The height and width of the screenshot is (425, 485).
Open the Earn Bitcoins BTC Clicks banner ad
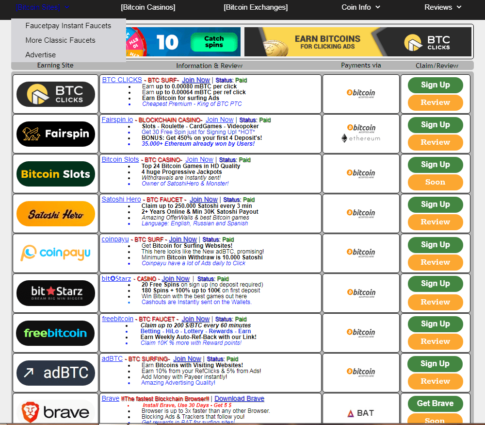[358, 42]
